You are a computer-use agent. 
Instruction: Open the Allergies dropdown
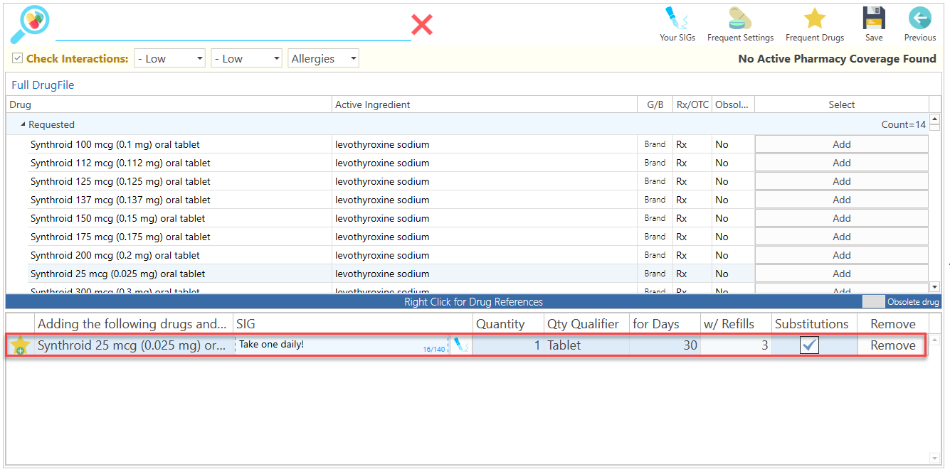tap(324, 58)
